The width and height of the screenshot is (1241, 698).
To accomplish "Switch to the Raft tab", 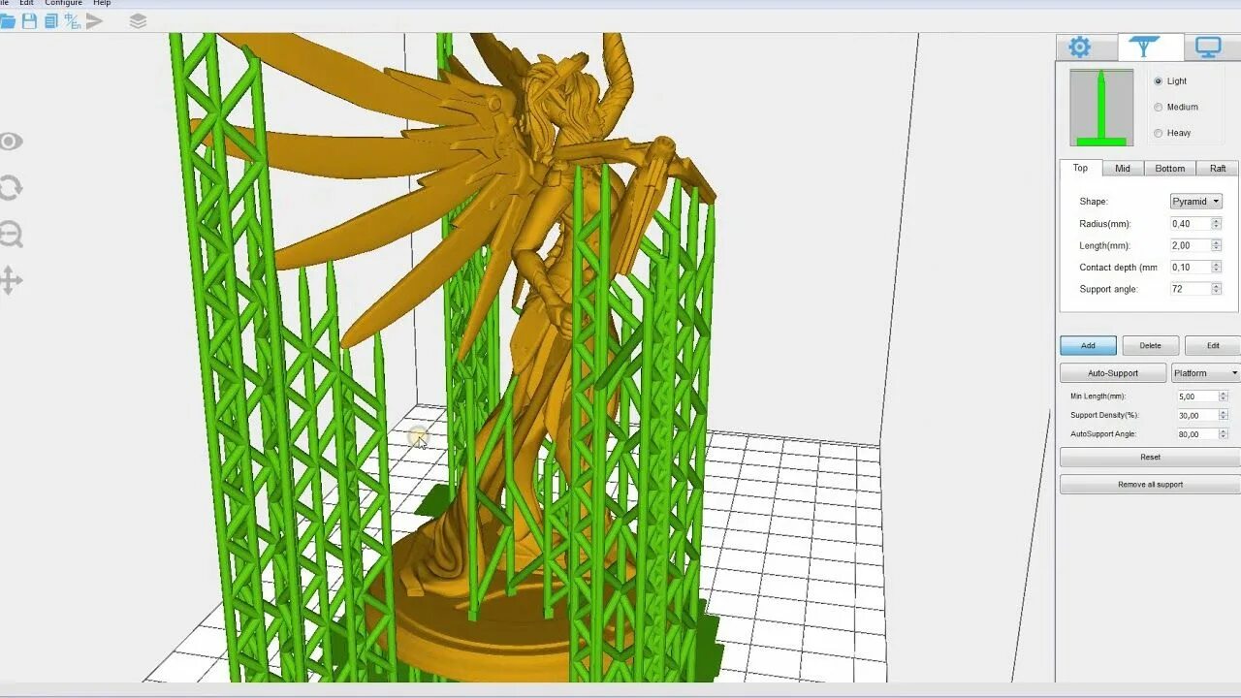I will pos(1218,169).
